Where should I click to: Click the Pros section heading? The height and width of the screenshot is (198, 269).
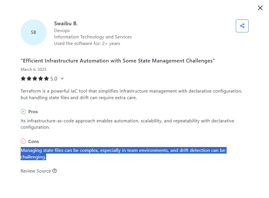pyautogui.click(x=33, y=111)
